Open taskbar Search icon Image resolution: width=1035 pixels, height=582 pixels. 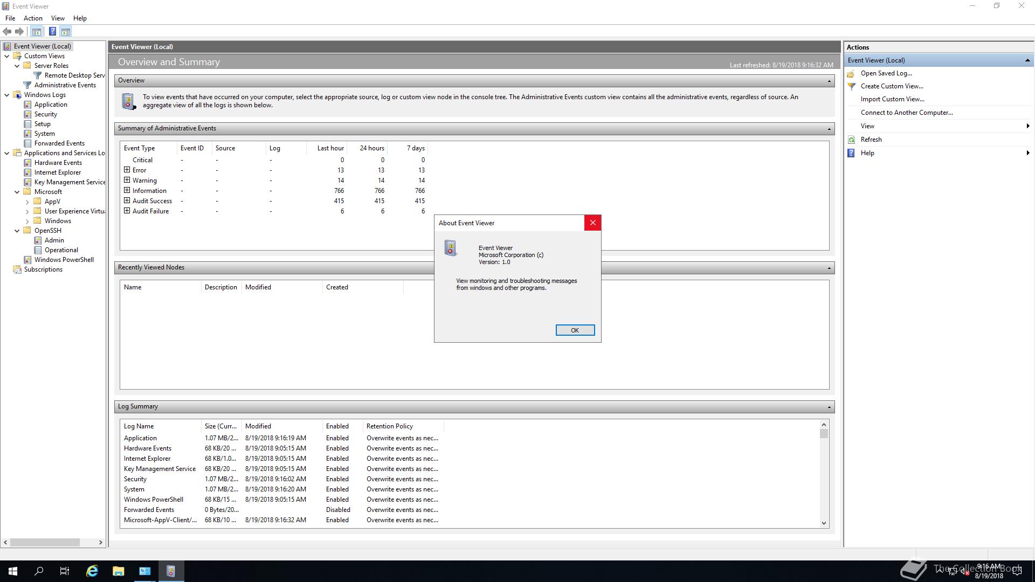(39, 571)
